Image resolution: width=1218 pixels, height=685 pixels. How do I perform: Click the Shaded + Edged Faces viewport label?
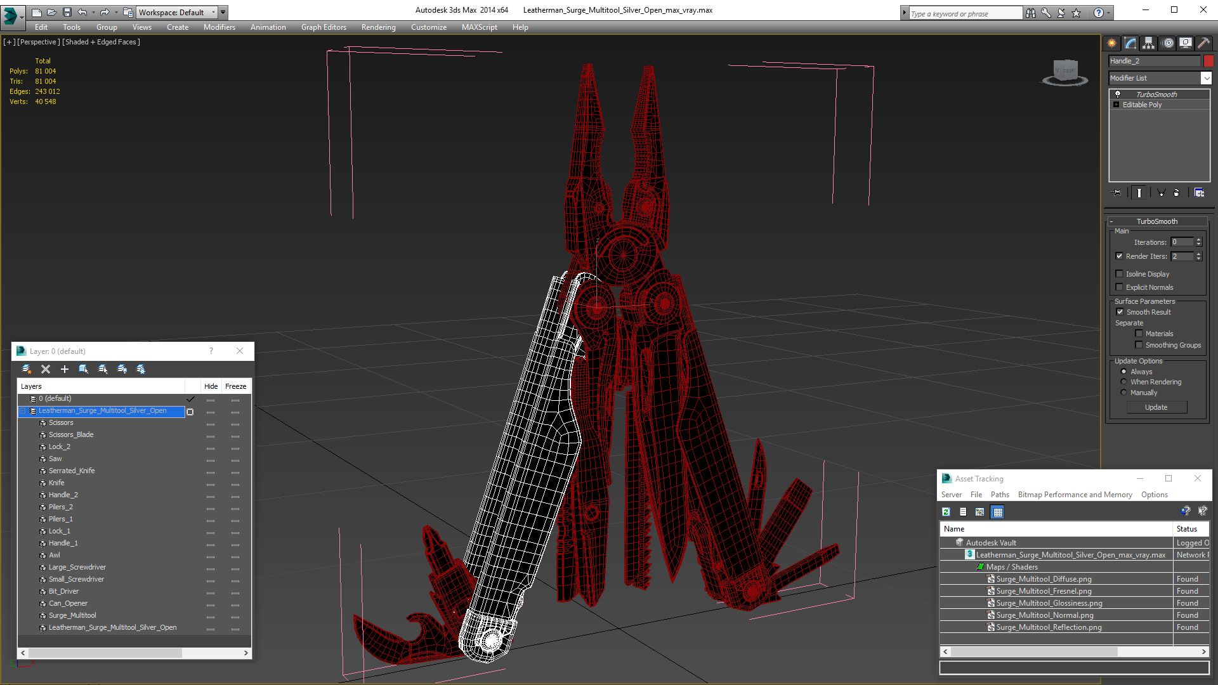[x=101, y=42]
